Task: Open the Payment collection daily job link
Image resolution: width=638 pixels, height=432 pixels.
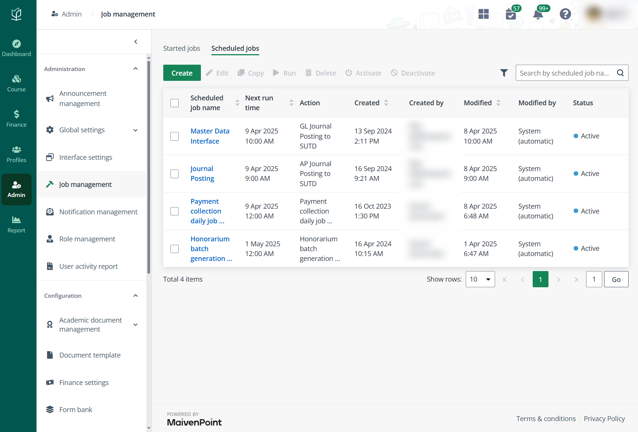Action: (207, 211)
